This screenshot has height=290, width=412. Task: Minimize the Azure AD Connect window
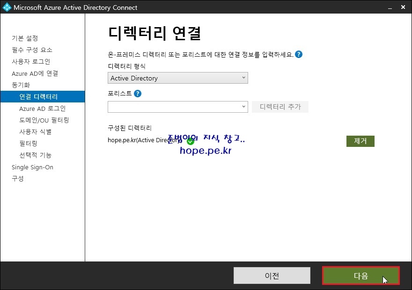pos(390,7)
